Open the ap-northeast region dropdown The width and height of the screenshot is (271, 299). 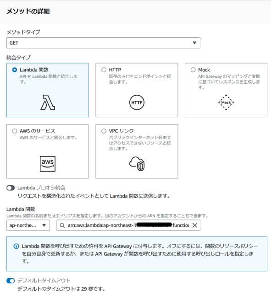[28, 225]
